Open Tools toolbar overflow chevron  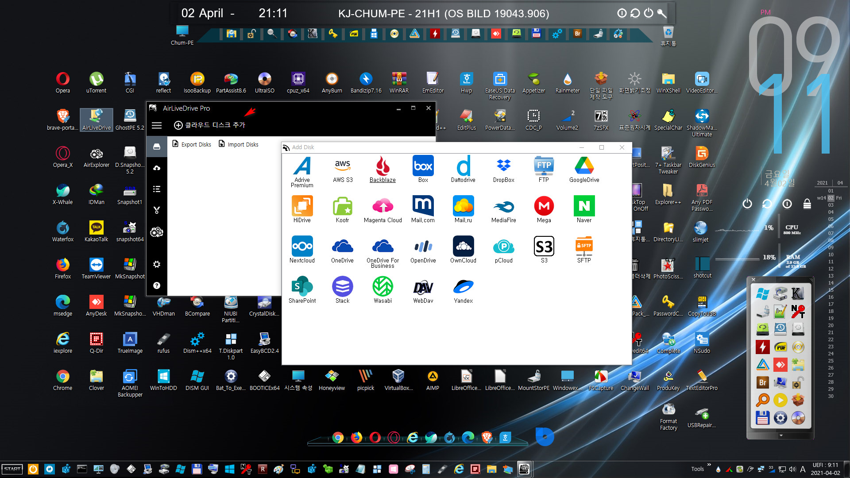[709, 465]
